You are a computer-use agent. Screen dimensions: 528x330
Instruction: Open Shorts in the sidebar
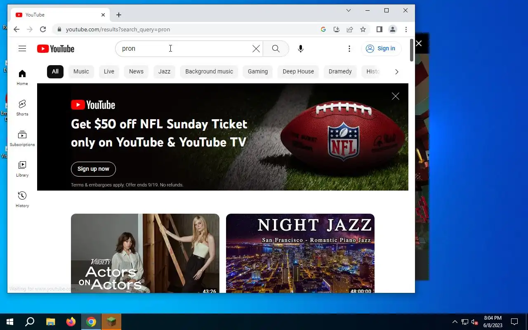coord(22,108)
